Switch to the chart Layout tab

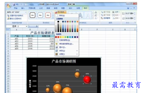[x=78, y=8]
